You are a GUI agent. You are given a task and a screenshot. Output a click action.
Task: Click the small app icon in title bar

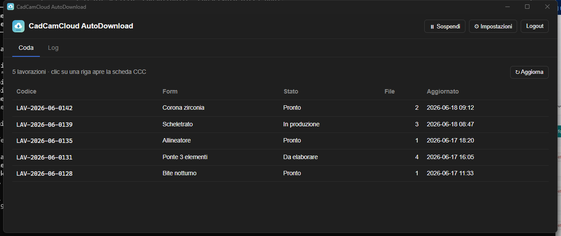tap(11, 7)
